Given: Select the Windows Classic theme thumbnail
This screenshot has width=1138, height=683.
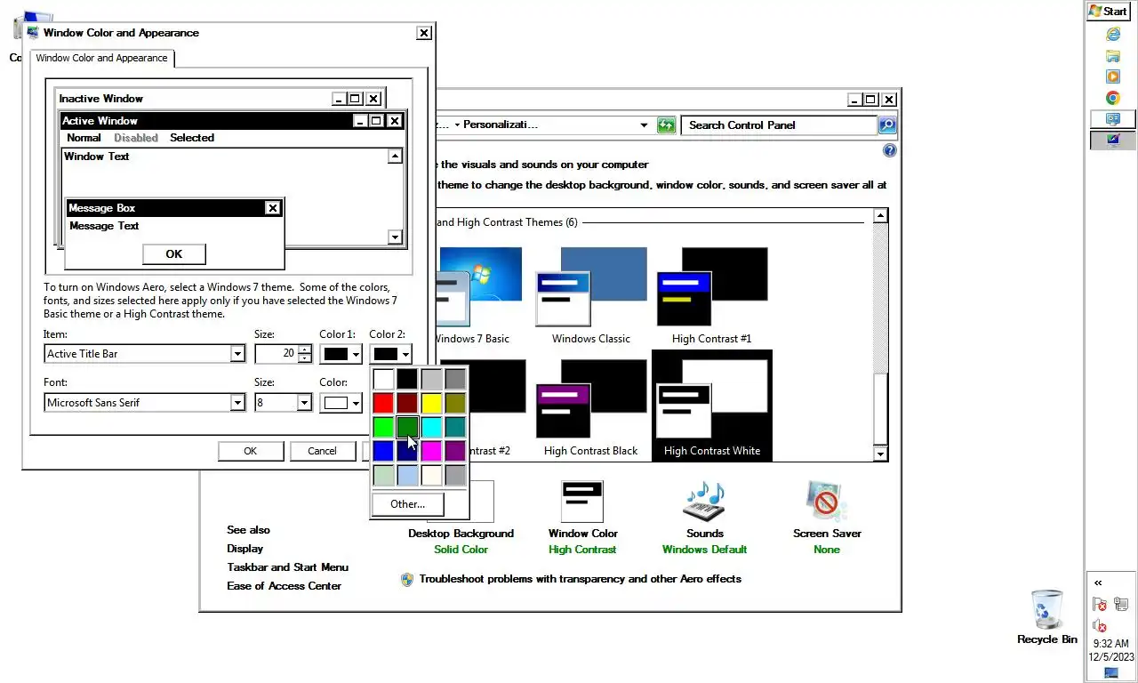Looking at the screenshot, I should [591, 297].
